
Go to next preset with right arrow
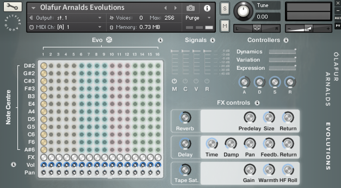pyautogui.click(x=176, y=8)
